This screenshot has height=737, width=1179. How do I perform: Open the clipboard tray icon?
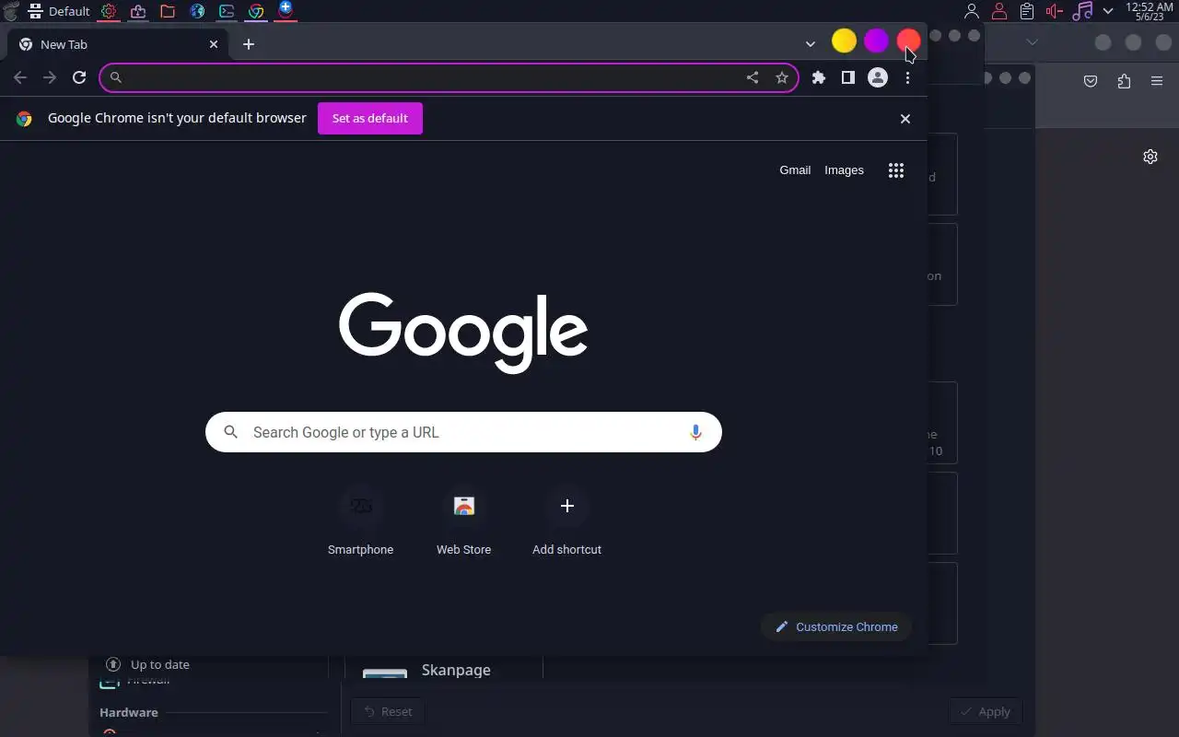1027,11
